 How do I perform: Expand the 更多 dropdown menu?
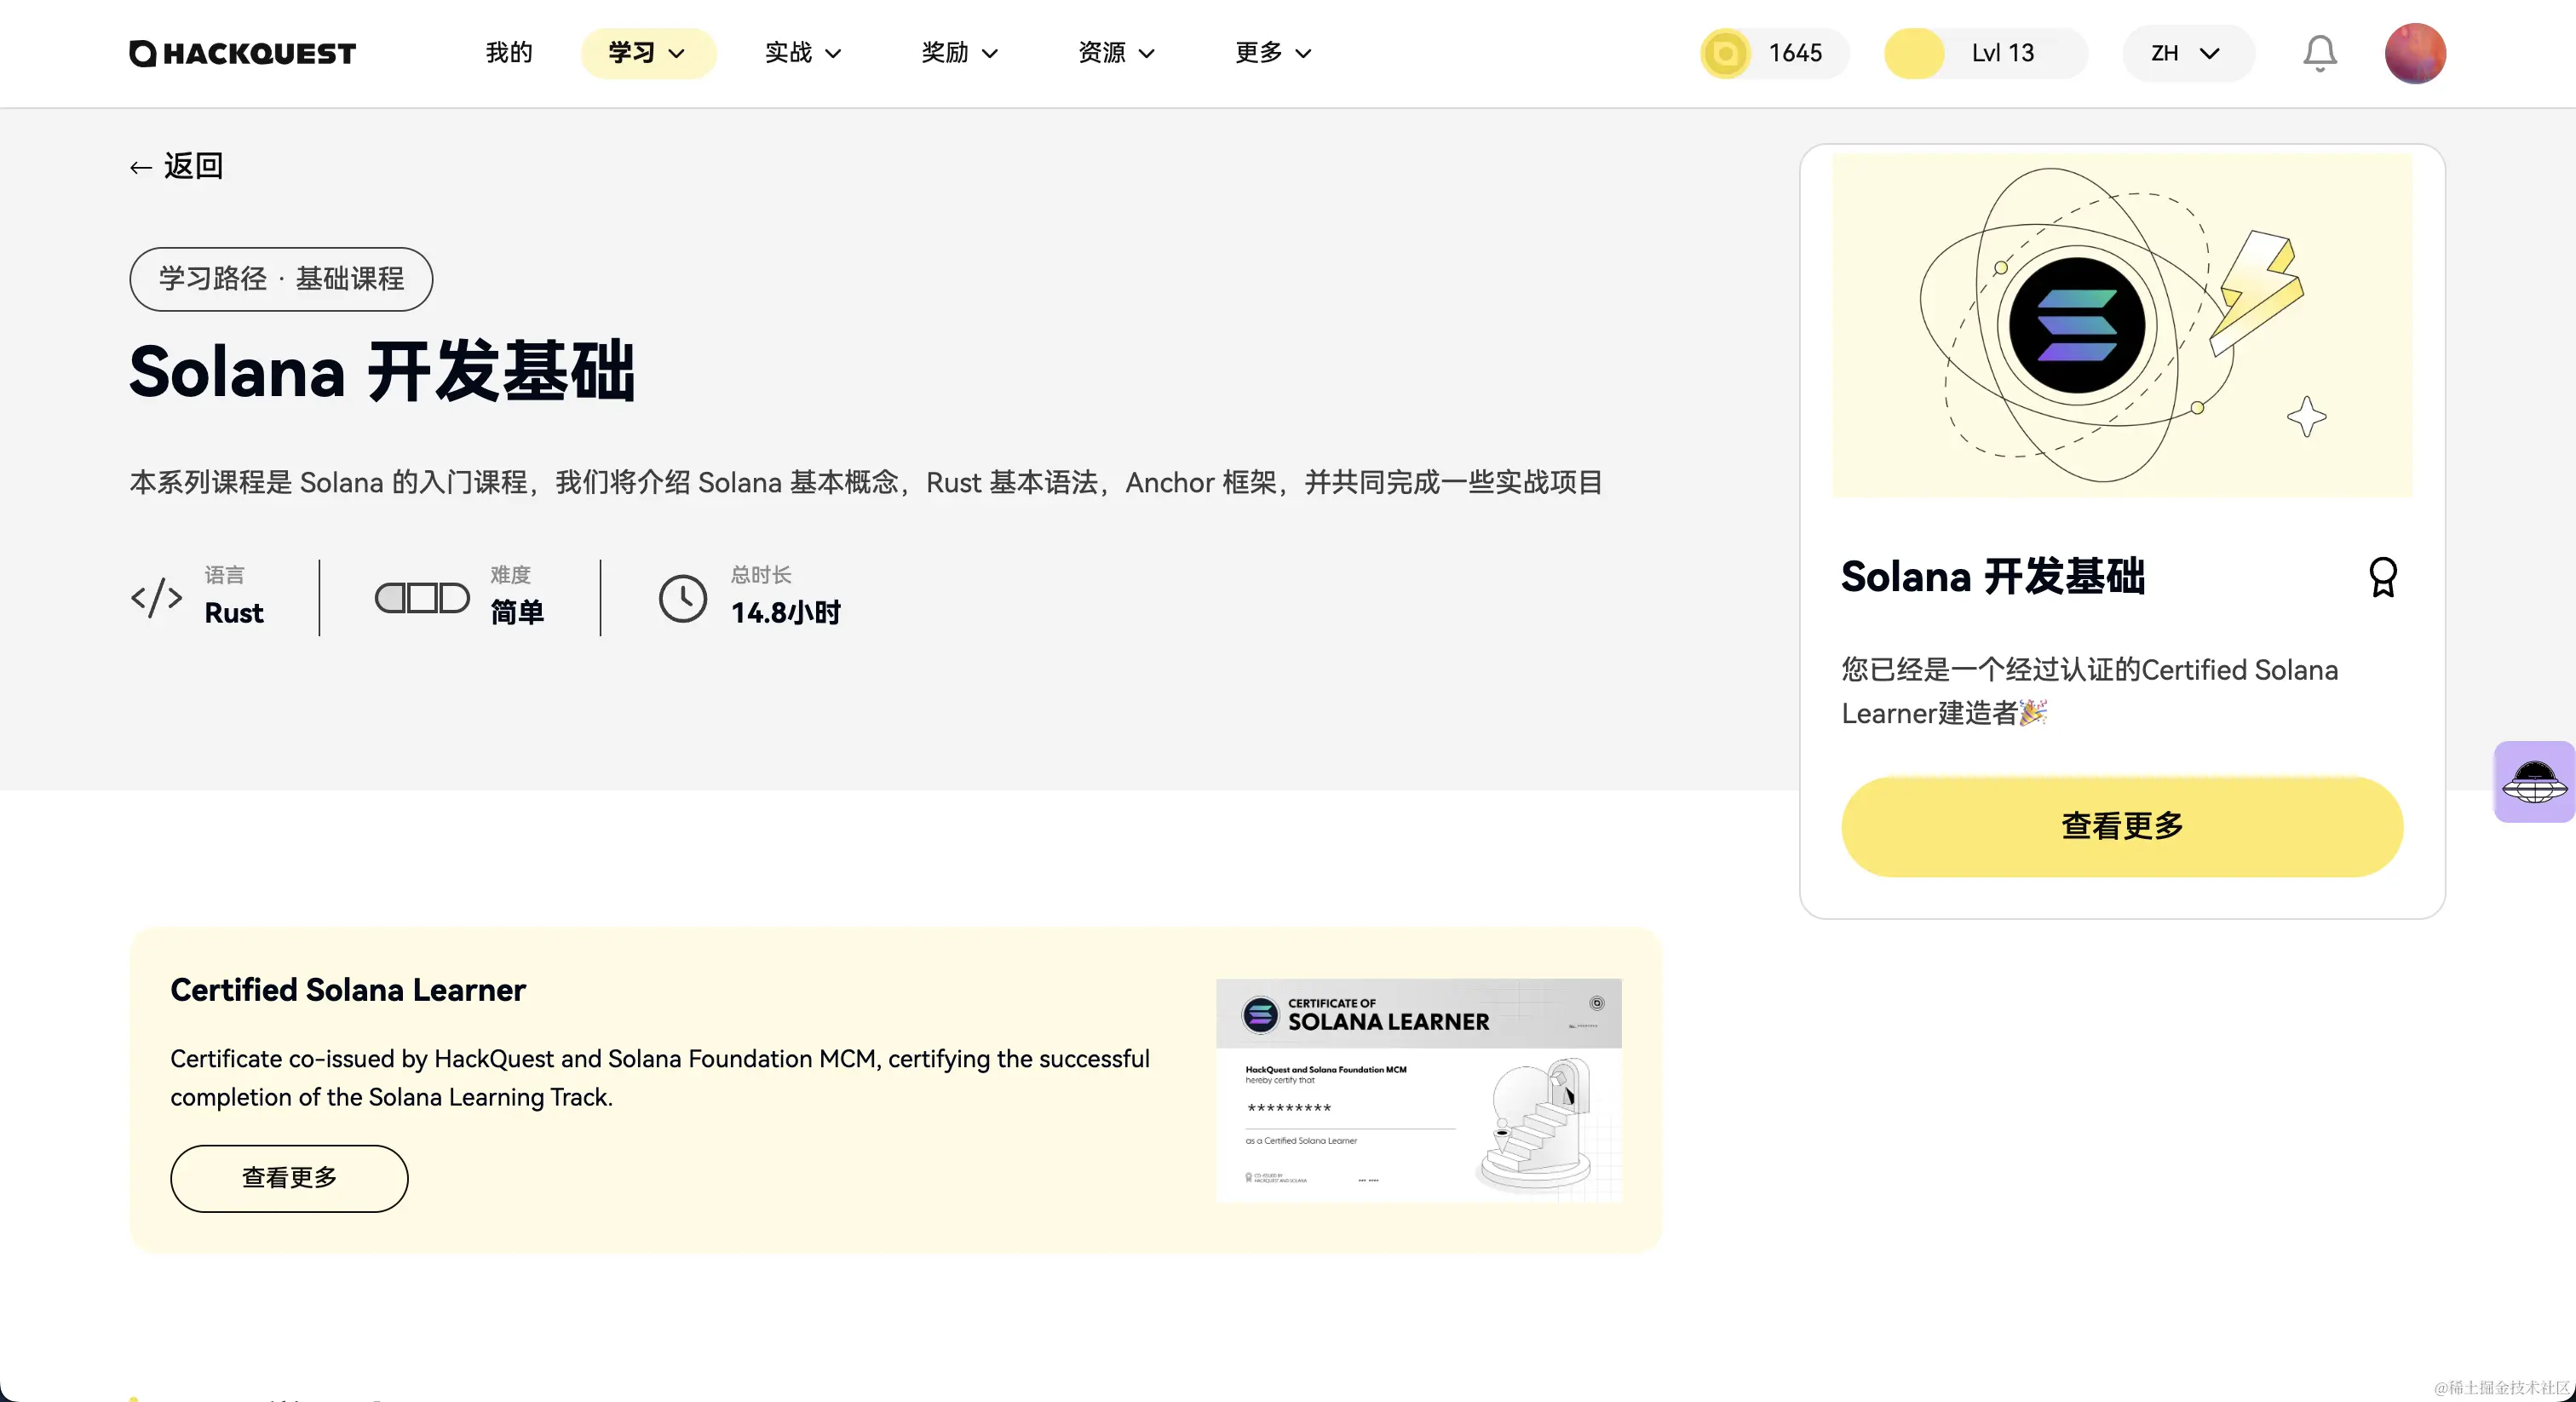point(1274,53)
